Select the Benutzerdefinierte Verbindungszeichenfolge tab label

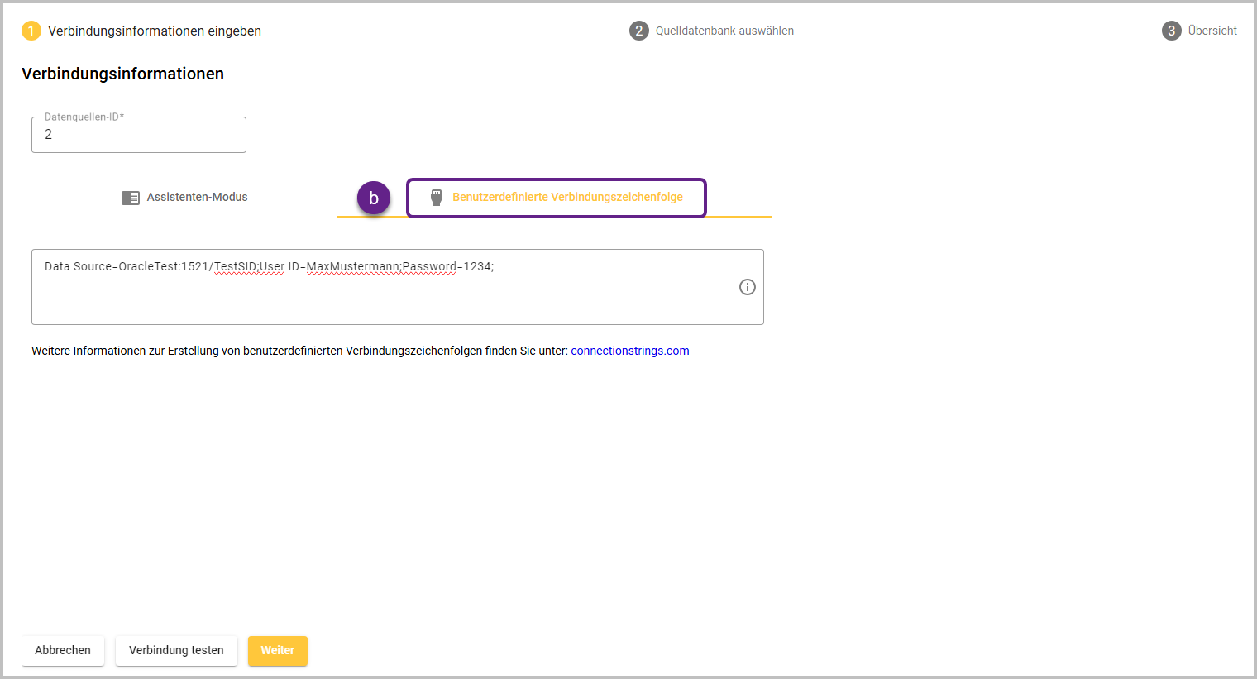coord(567,198)
